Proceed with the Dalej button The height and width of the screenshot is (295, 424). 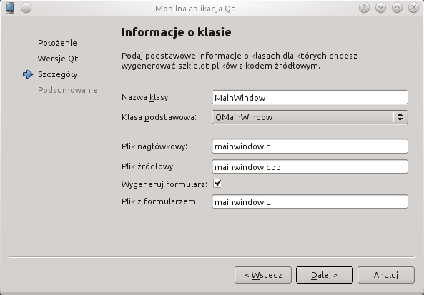click(325, 275)
